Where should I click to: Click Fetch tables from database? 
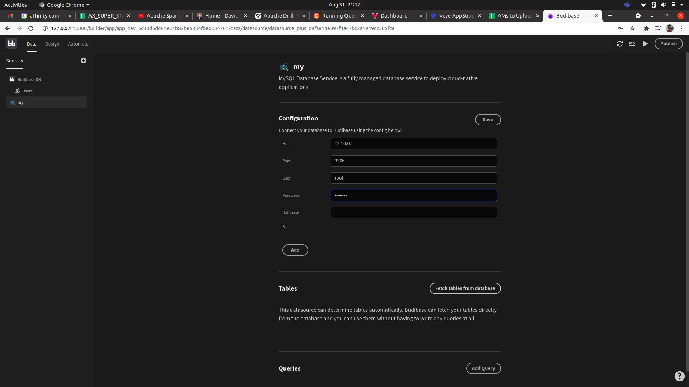pos(465,288)
